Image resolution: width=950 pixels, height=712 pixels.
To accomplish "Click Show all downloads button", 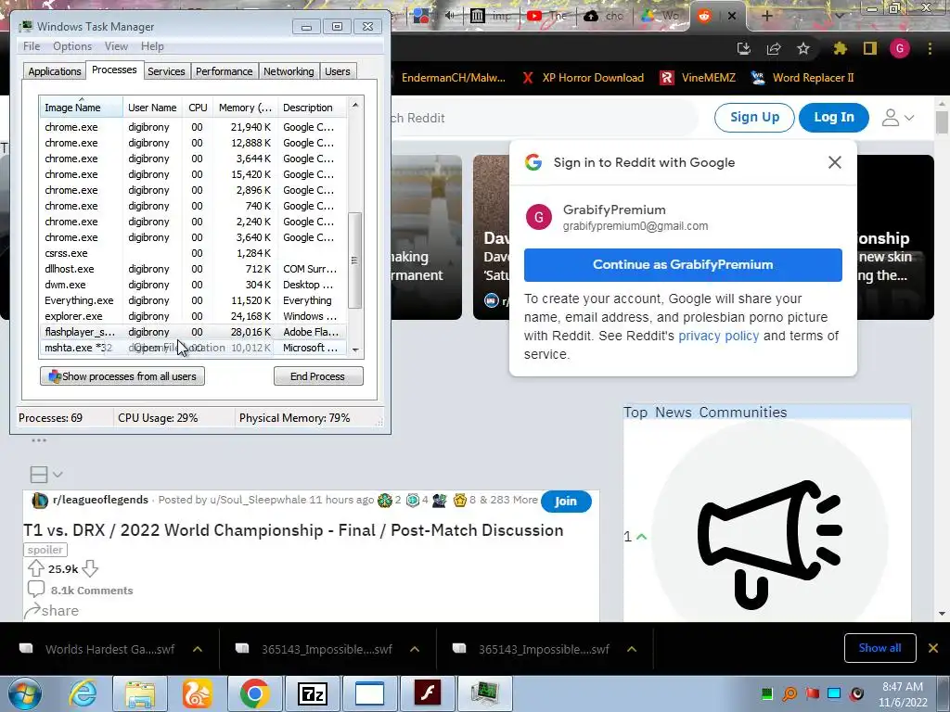I will point(879,648).
